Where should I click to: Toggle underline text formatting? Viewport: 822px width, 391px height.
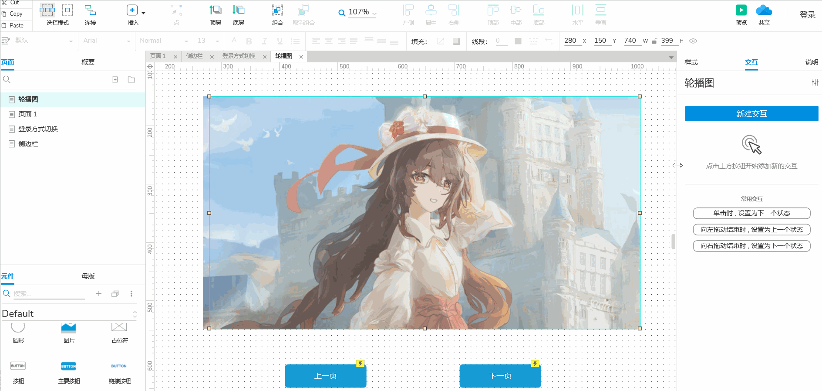[280, 41]
